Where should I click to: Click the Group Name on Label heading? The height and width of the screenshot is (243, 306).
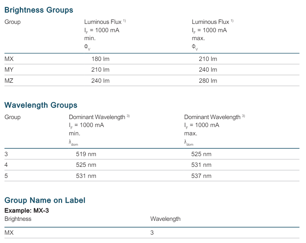(x=44, y=200)
